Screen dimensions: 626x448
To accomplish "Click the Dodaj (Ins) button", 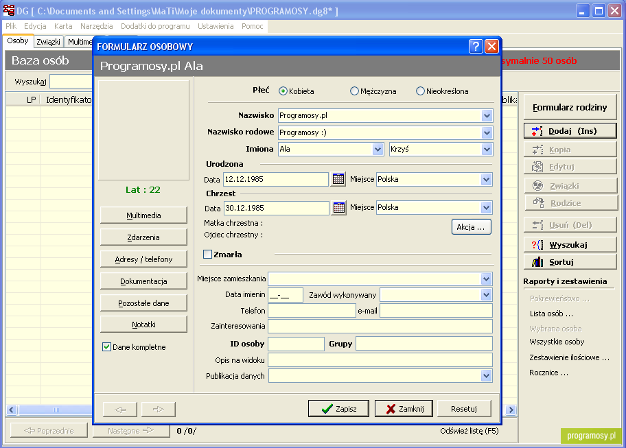I will [570, 131].
